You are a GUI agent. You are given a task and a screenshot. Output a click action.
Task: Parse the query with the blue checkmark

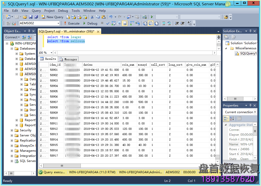tap(108, 23)
